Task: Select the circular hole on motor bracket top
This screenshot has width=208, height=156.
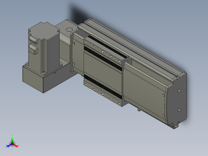Action: (69, 30)
